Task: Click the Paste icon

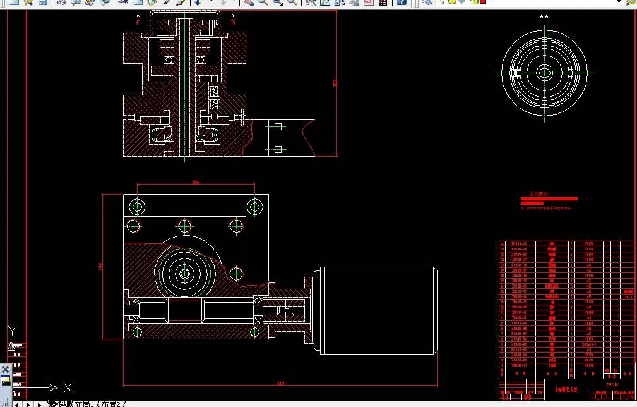Action: tap(152, 2)
